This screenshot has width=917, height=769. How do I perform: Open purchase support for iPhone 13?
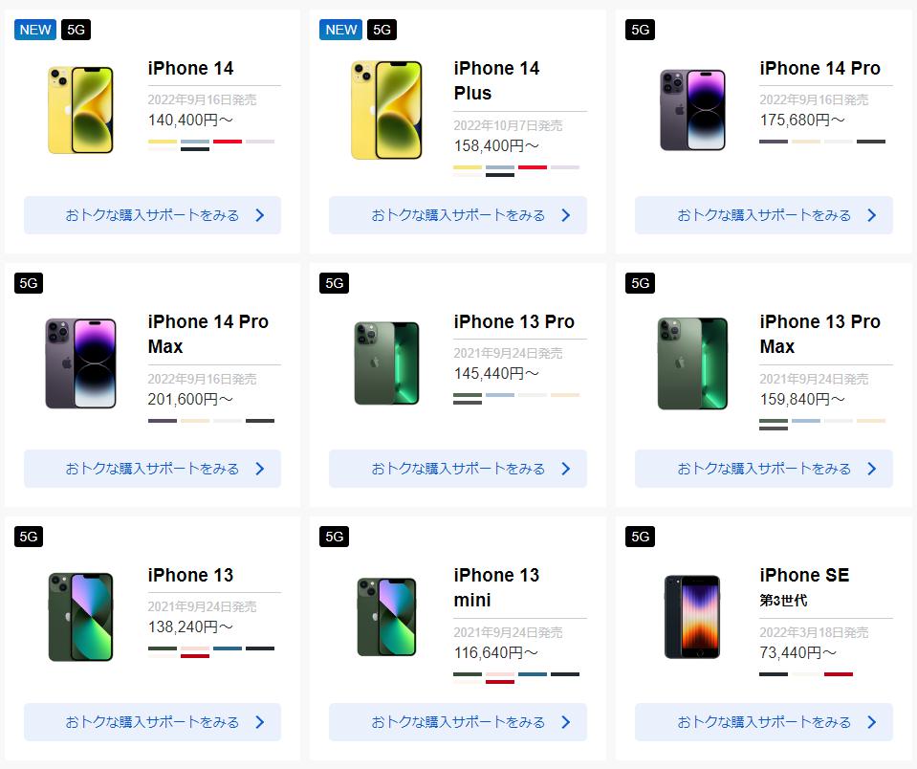153,722
